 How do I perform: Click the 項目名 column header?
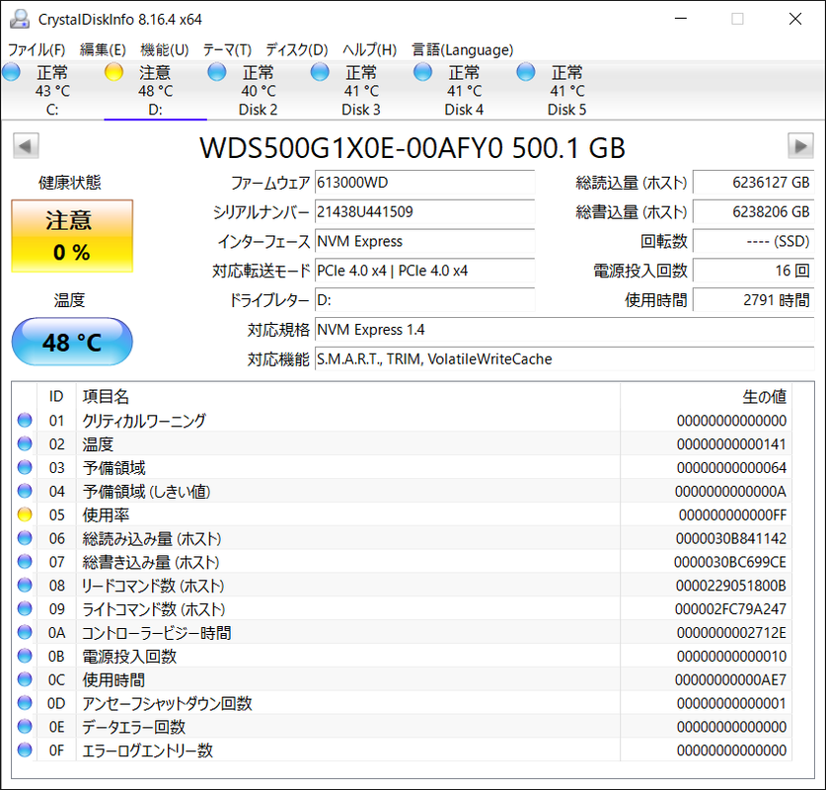click(348, 396)
